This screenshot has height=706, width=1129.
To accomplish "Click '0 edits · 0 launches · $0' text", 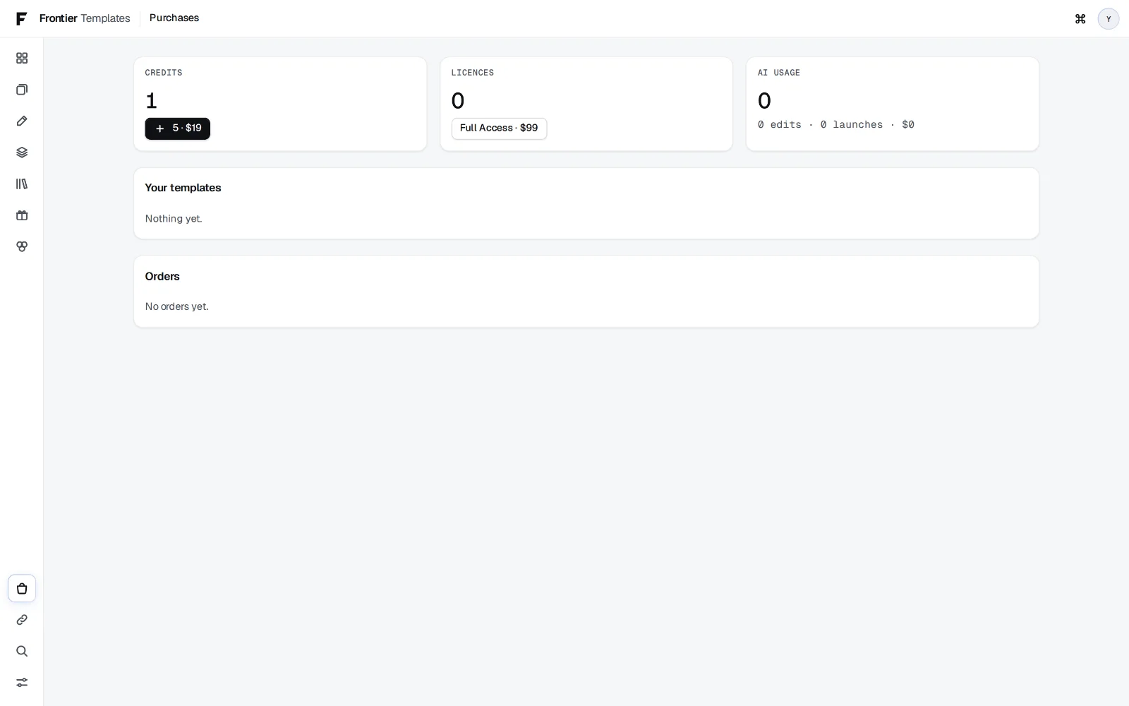I will click(x=836, y=125).
